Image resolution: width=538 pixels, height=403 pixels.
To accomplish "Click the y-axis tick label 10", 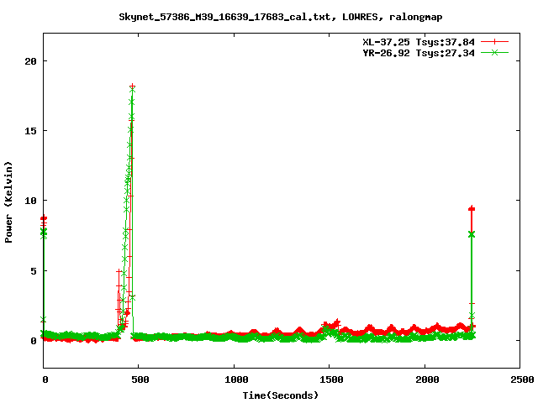I will pyautogui.click(x=31, y=201).
